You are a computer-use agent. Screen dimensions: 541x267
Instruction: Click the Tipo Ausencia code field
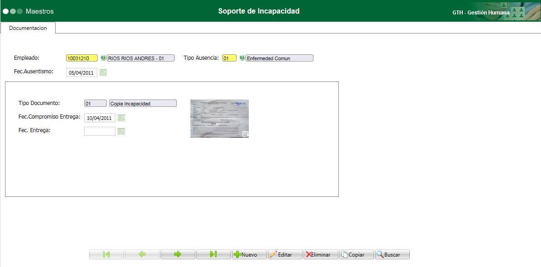229,58
